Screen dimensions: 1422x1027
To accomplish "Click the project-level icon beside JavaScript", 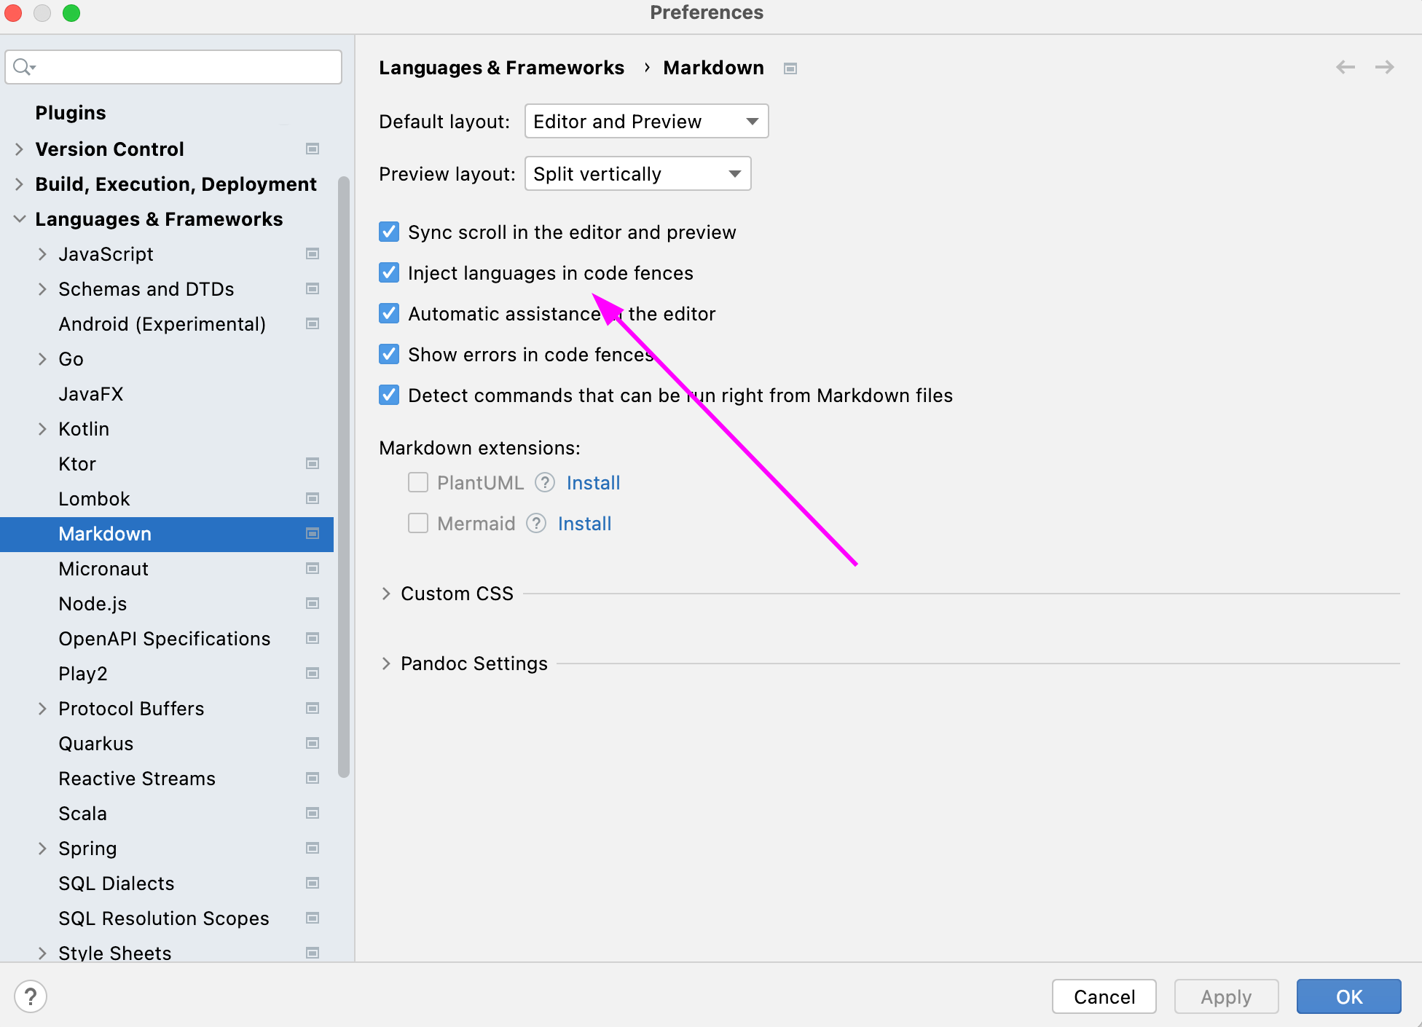I will [x=313, y=253].
